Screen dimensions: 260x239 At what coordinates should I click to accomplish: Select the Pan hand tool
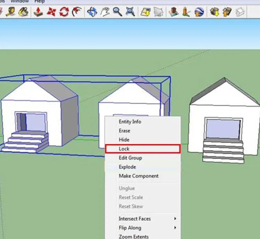pyautogui.click(x=105, y=12)
